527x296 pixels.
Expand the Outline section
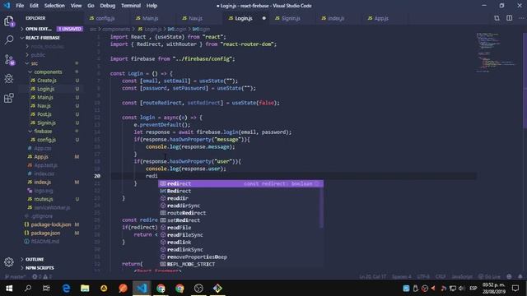pos(35,259)
